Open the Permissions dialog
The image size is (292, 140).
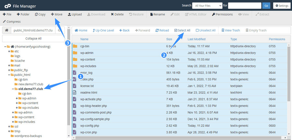coord(222,14)
